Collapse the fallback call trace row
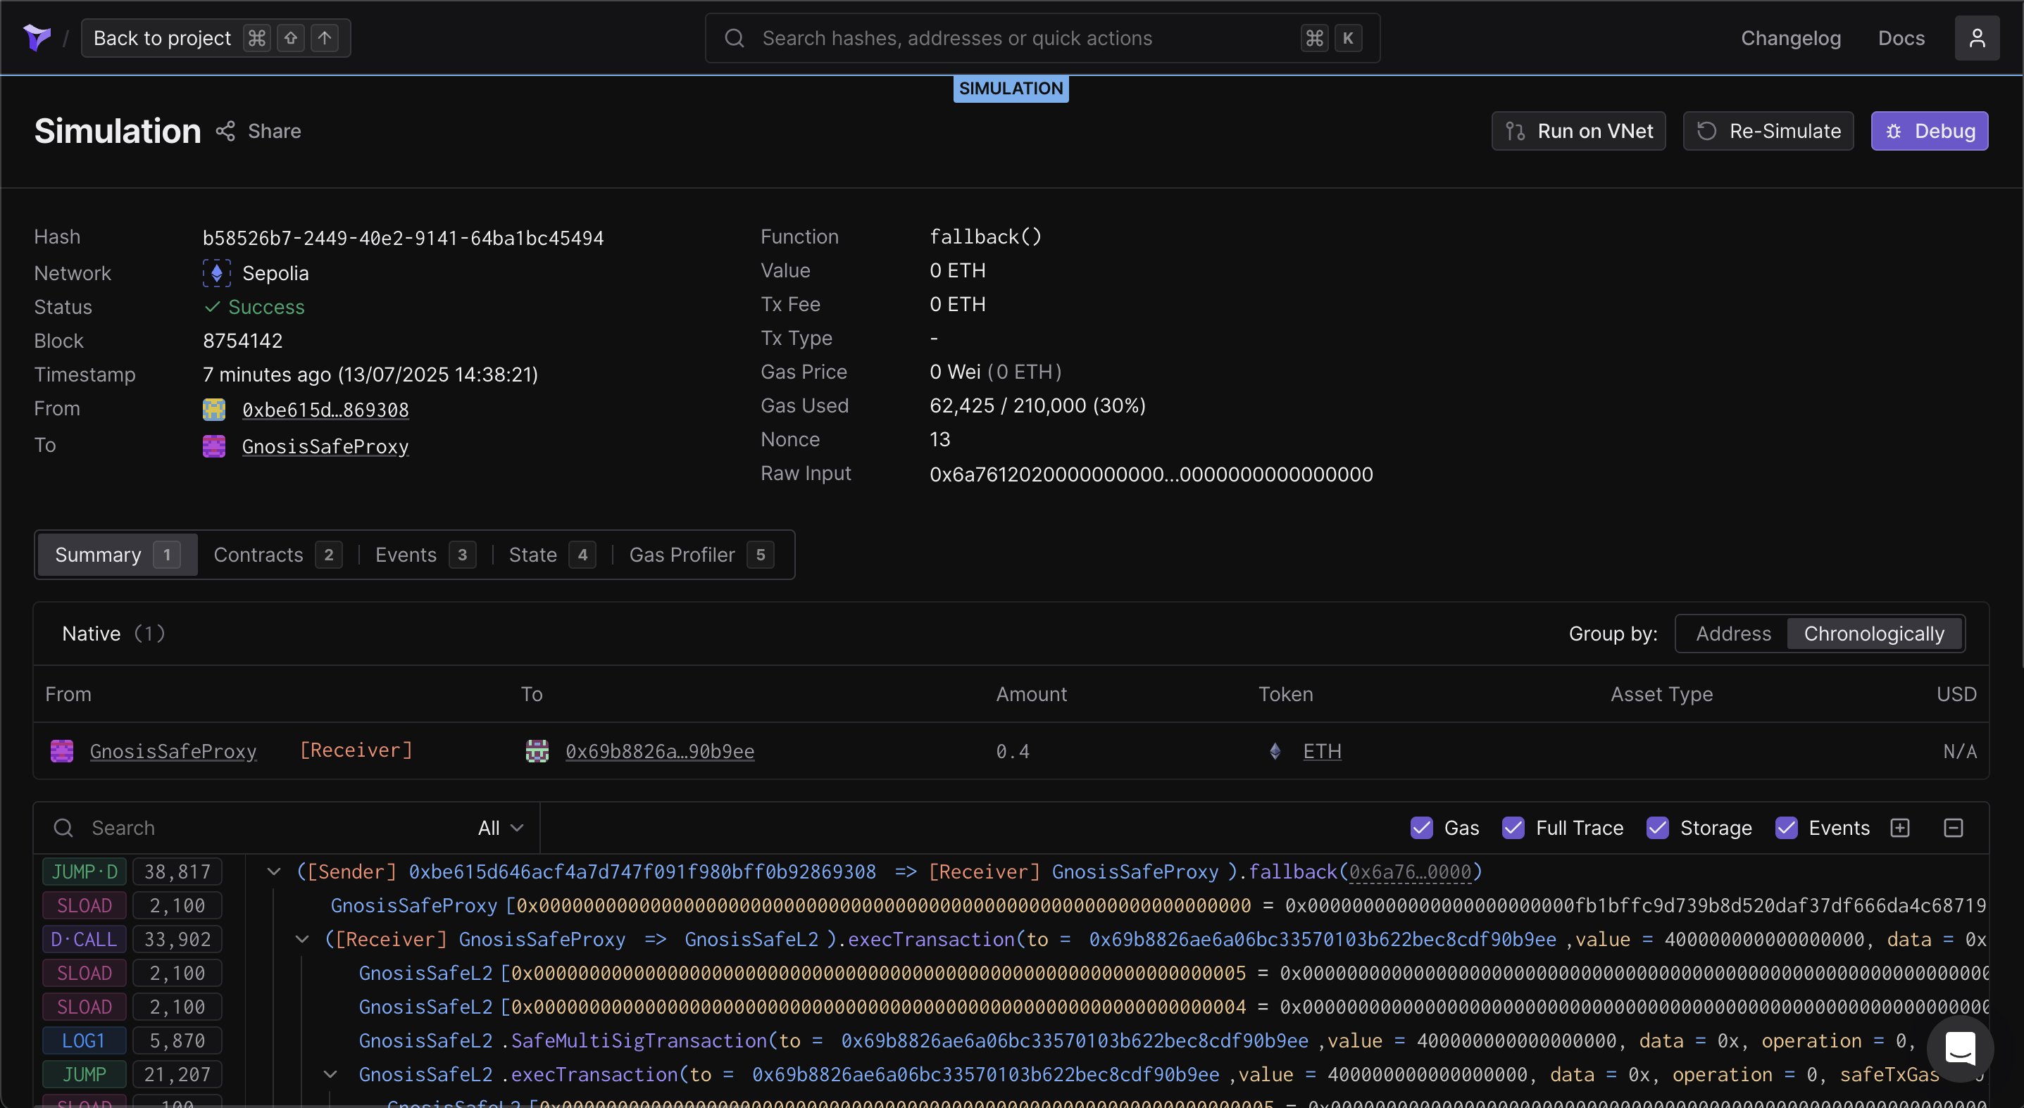The image size is (2024, 1108). pos(273,871)
